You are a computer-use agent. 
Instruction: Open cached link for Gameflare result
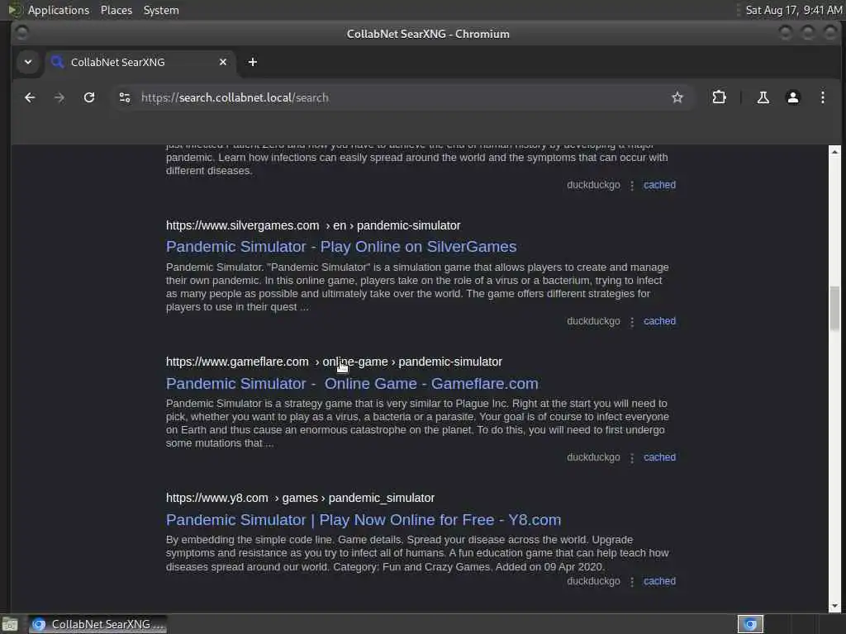click(659, 457)
